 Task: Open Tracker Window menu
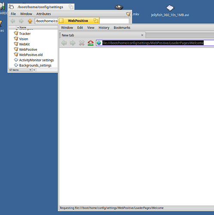point(26,14)
